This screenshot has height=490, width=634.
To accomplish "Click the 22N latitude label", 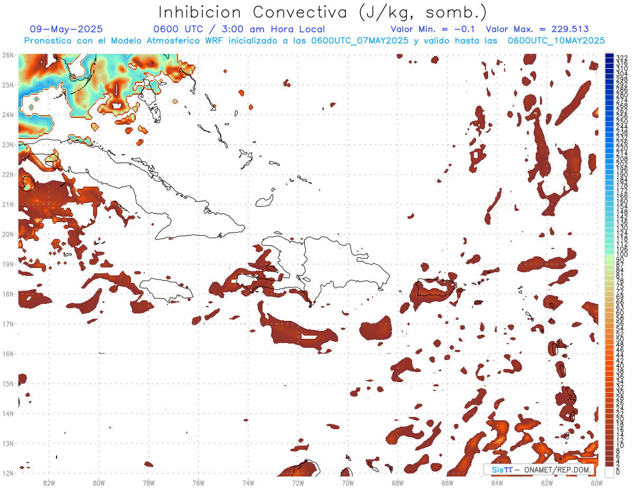I will [x=8, y=174].
